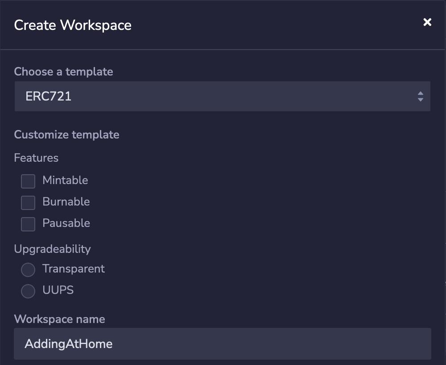Click the Workspace name input field
This screenshot has width=446, height=365.
(222, 344)
